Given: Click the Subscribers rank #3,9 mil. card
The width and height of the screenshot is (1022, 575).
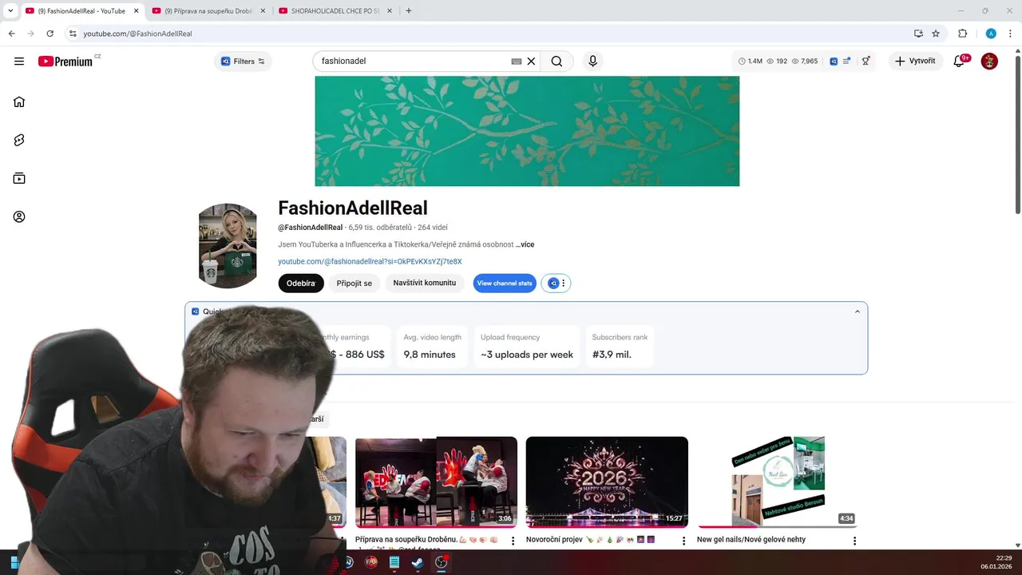Looking at the screenshot, I should 620,346.
